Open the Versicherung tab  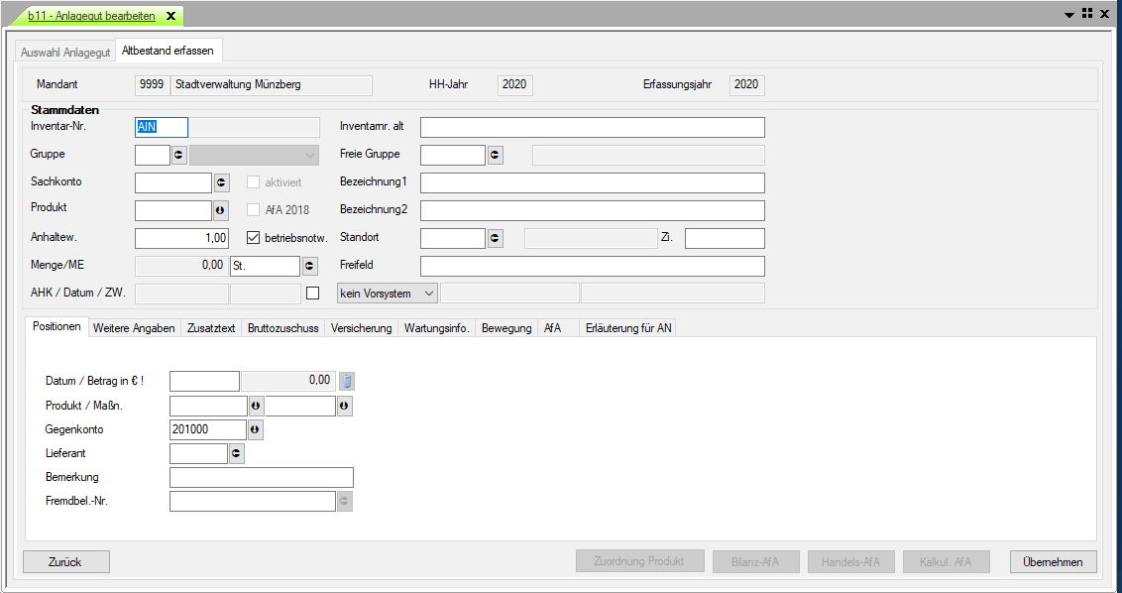pos(362,328)
